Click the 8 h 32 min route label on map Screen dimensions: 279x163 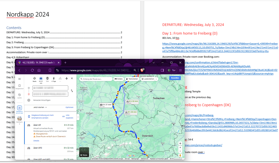click(132, 102)
